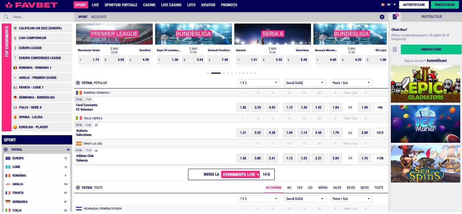Screen dimensions: 462x214
Task: Pick Eintracht Frankfurt 7.40 odds
Action: (x=218, y=60)
